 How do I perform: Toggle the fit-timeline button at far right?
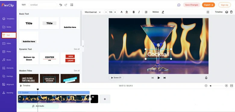click(x=232, y=86)
